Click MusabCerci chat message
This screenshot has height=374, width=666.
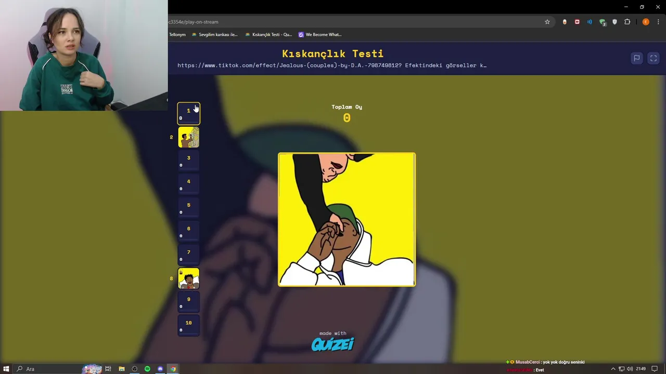(545, 362)
